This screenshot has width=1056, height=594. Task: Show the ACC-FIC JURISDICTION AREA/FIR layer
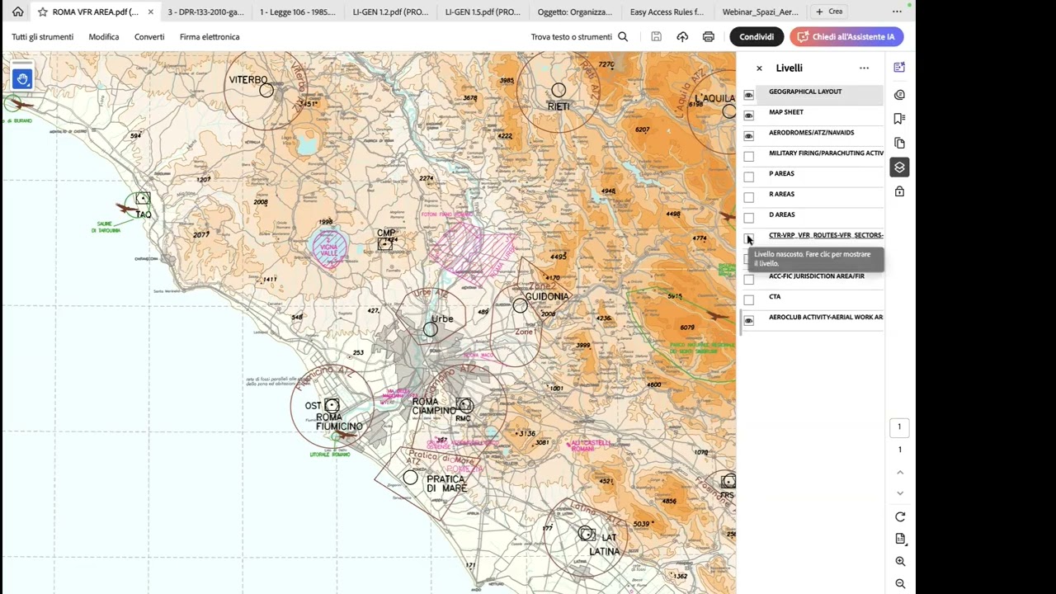click(x=749, y=280)
